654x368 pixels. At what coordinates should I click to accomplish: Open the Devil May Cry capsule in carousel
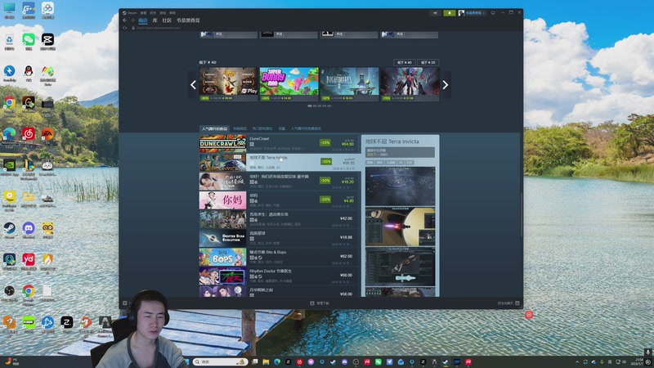tap(410, 84)
